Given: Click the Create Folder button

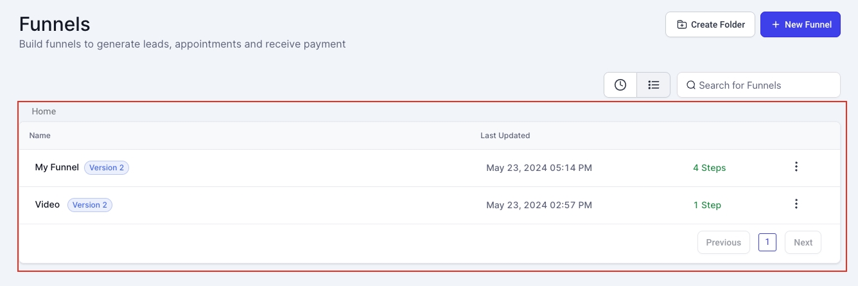Looking at the screenshot, I should pos(710,24).
